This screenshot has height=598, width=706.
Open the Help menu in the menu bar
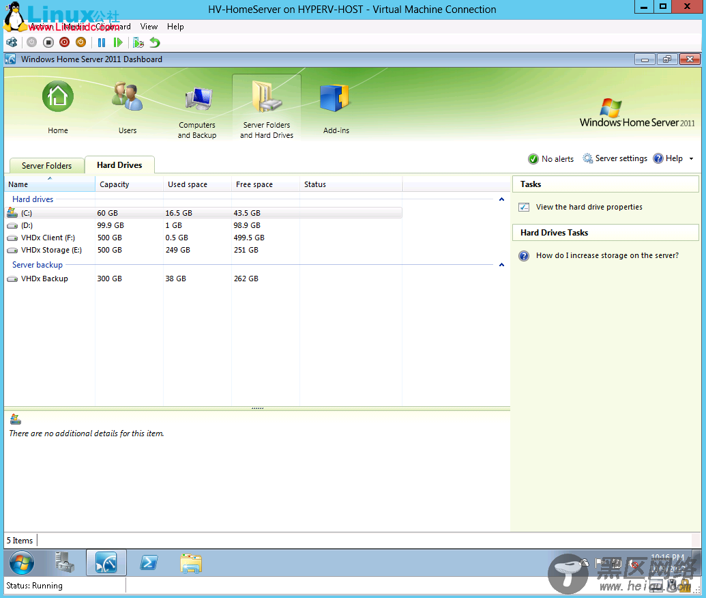175,27
